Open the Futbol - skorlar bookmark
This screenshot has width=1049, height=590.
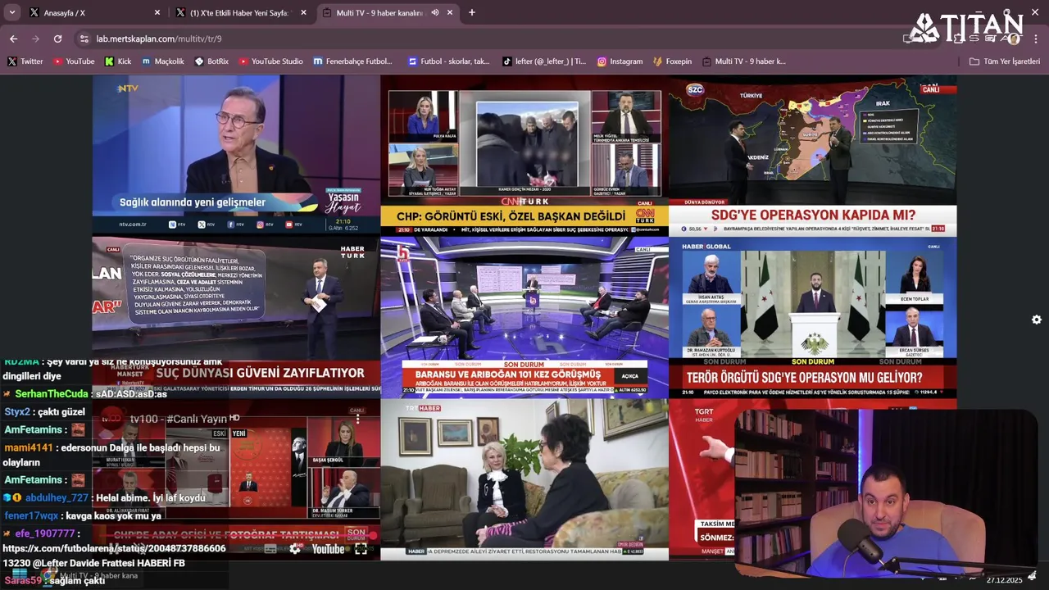448,61
